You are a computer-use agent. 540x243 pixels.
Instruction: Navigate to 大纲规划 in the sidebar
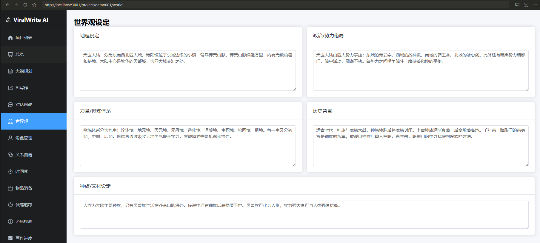[x=34, y=71]
